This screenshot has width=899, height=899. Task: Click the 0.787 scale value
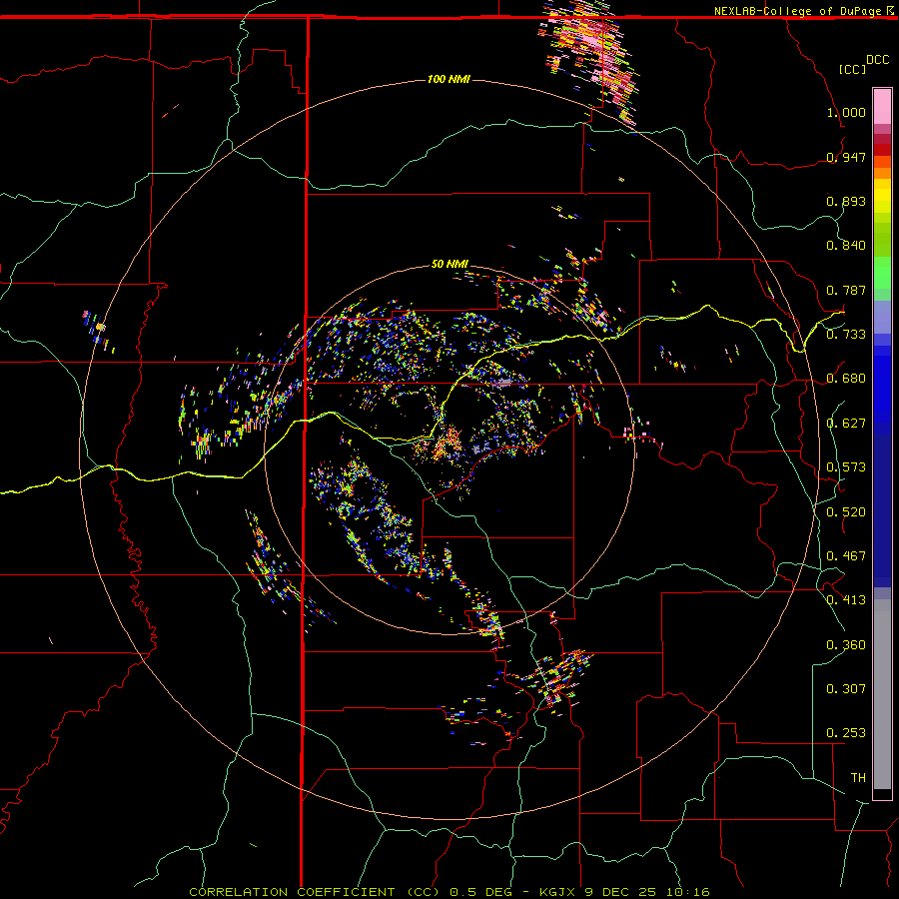pos(846,290)
